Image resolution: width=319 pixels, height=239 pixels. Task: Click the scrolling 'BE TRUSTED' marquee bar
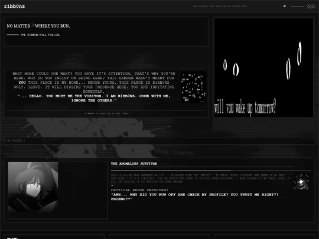tap(159, 140)
